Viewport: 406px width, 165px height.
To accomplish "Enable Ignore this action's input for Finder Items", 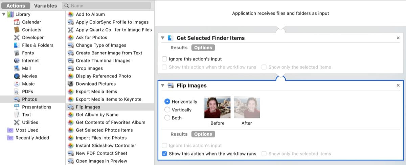I will (164, 59).
